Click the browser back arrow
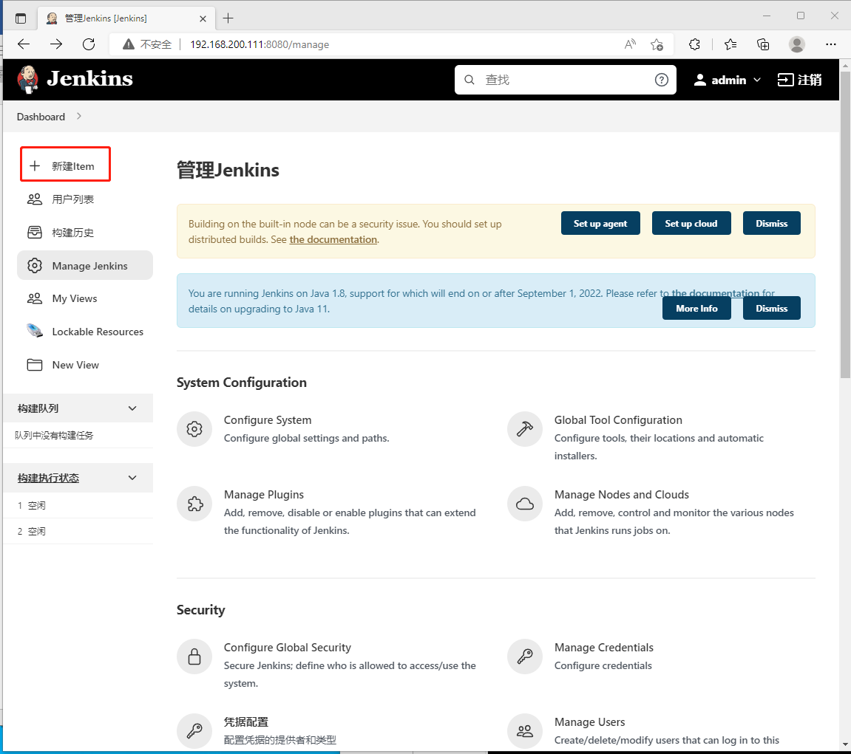This screenshot has width=851, height=754. coord(24,44)
